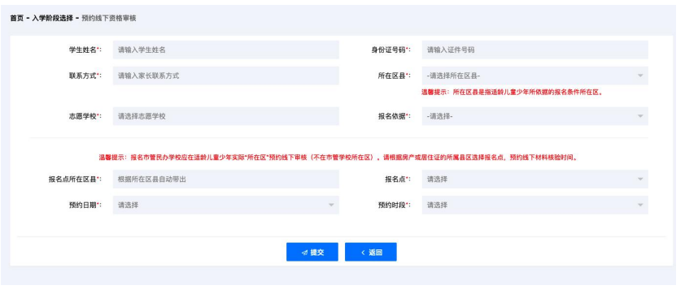
Task: Click the 返回 button to go back
Action: point(370,252)
